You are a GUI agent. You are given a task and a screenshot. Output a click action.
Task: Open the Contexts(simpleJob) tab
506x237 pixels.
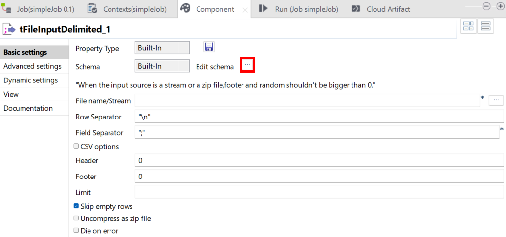(128, 9)
